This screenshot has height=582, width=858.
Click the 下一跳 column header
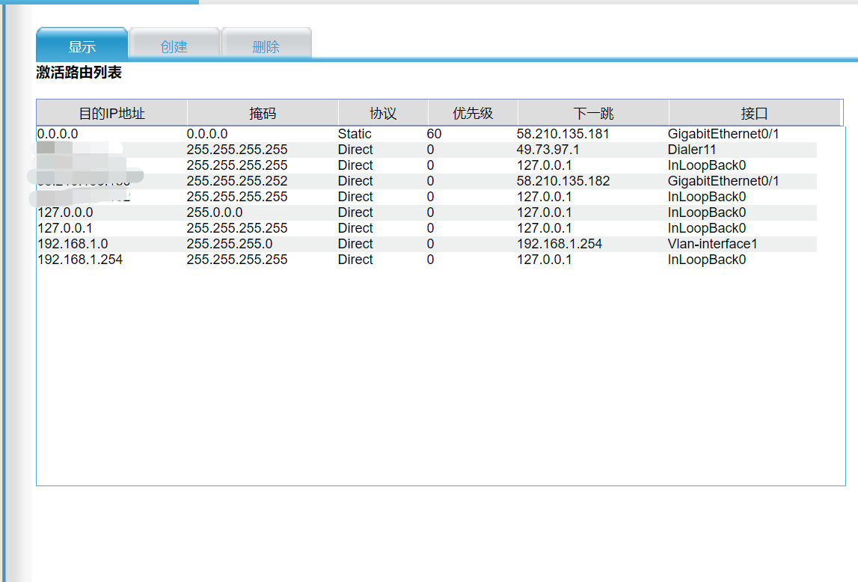coord(593,113)
